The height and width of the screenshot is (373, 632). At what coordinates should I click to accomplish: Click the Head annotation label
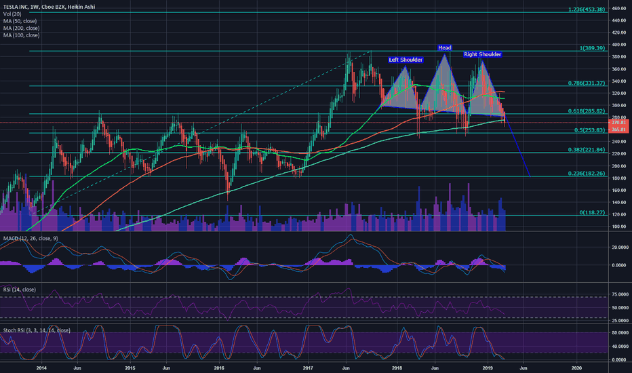point(445,47)
